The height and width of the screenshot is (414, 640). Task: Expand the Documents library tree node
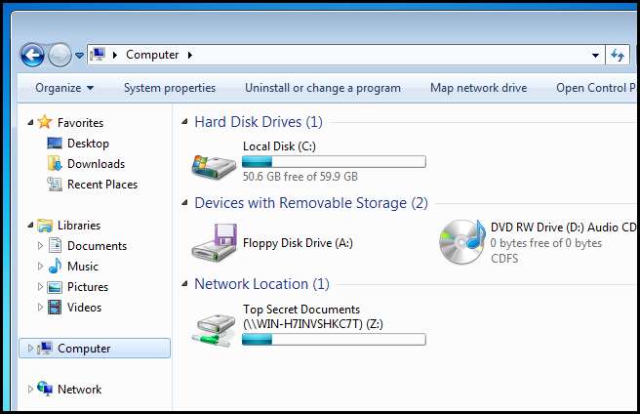pyautogui.click(x=40, y=246)
